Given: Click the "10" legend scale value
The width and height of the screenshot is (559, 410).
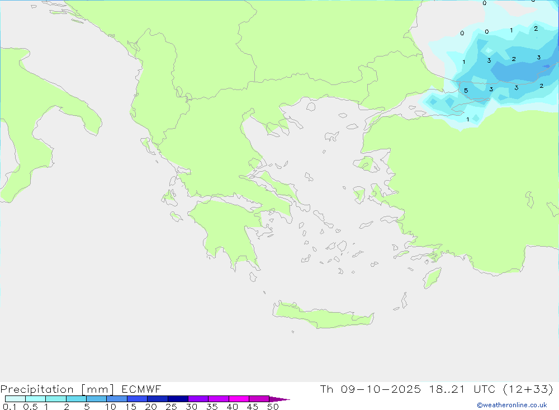Looking at the screenshot, I should click(x=111, y=407).
